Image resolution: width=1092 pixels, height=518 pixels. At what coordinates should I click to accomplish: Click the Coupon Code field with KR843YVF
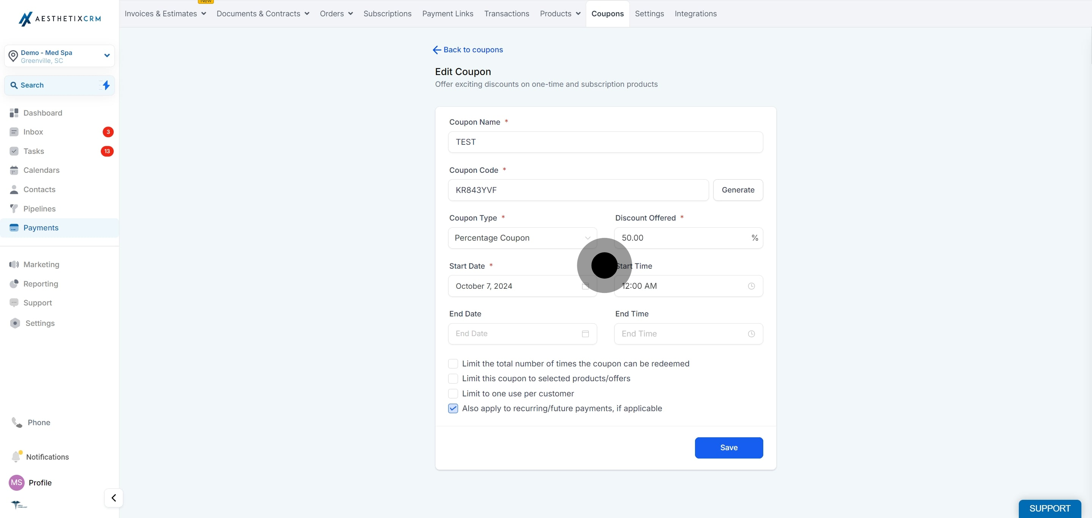coord(578,190)
